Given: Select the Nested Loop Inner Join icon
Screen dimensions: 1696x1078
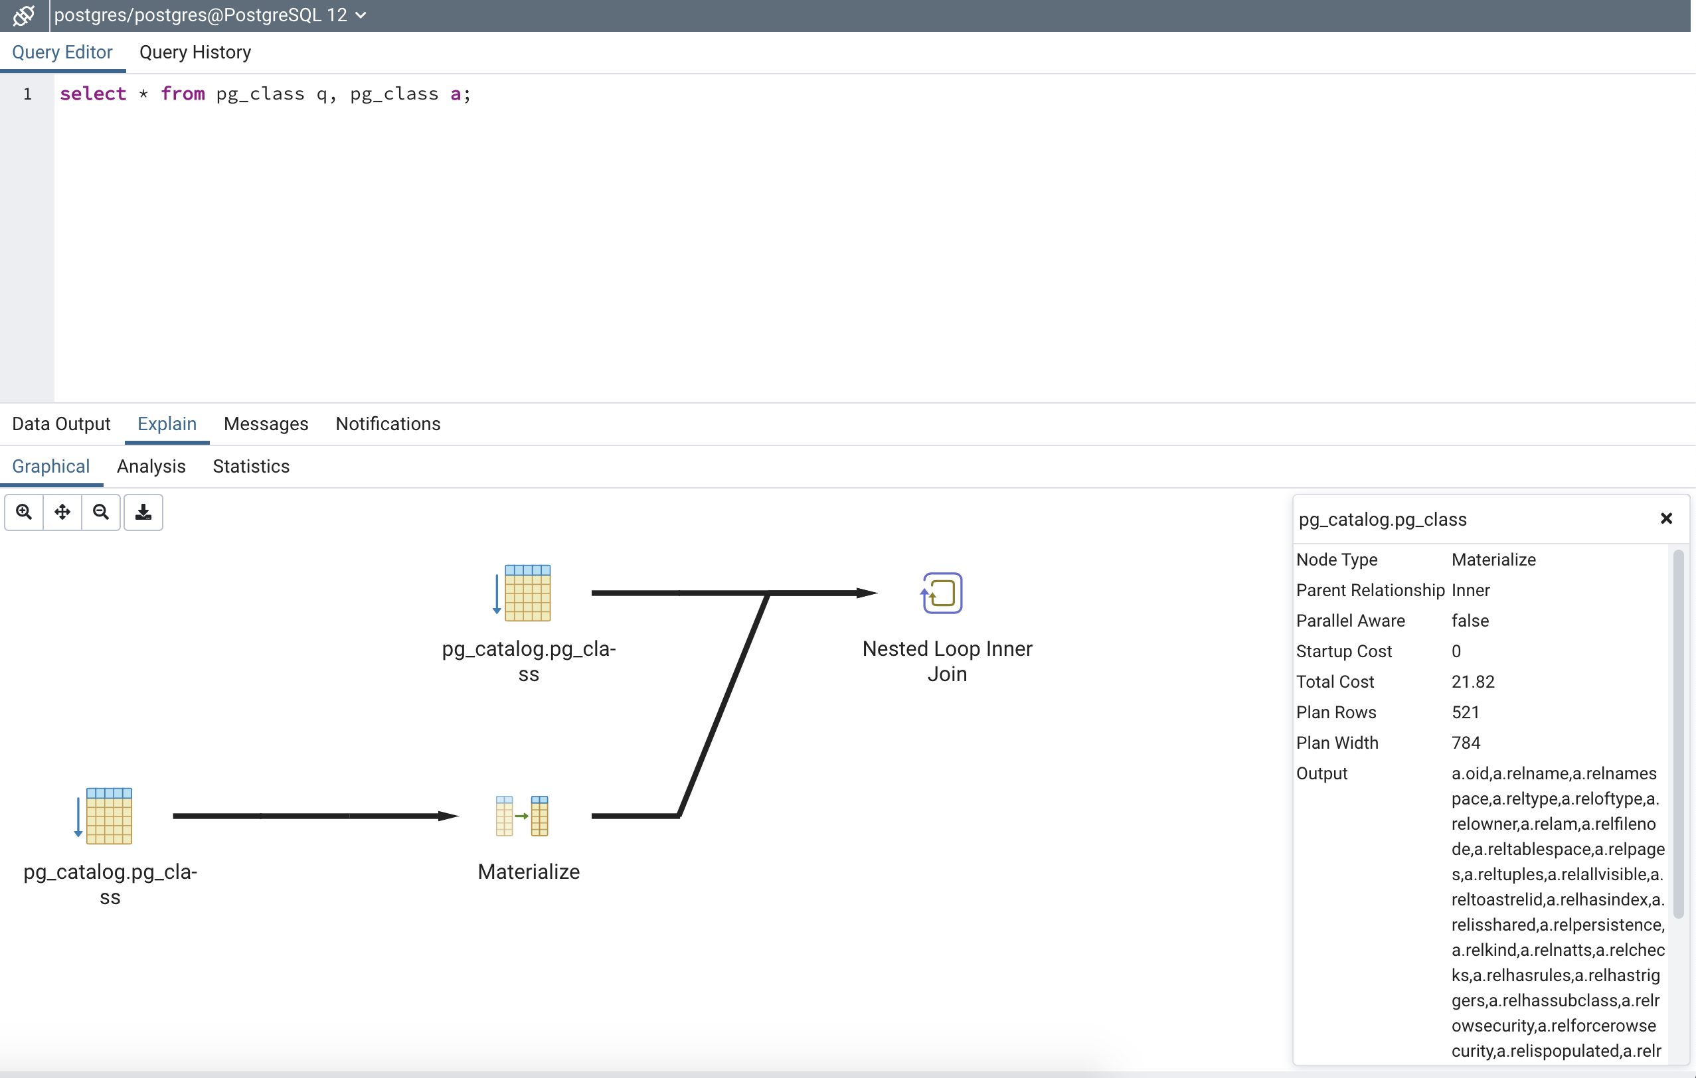Looking at the screenshot, I should pos(942,593).
